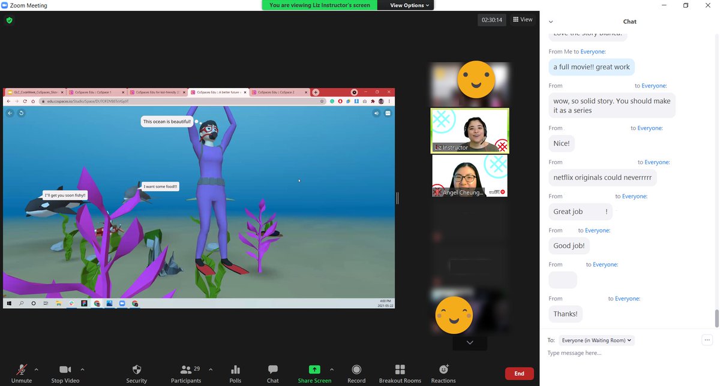This screenshot has width=720, height=386.
Task: Go back in the shared Chrome browser
Action: tap(9, 101)
